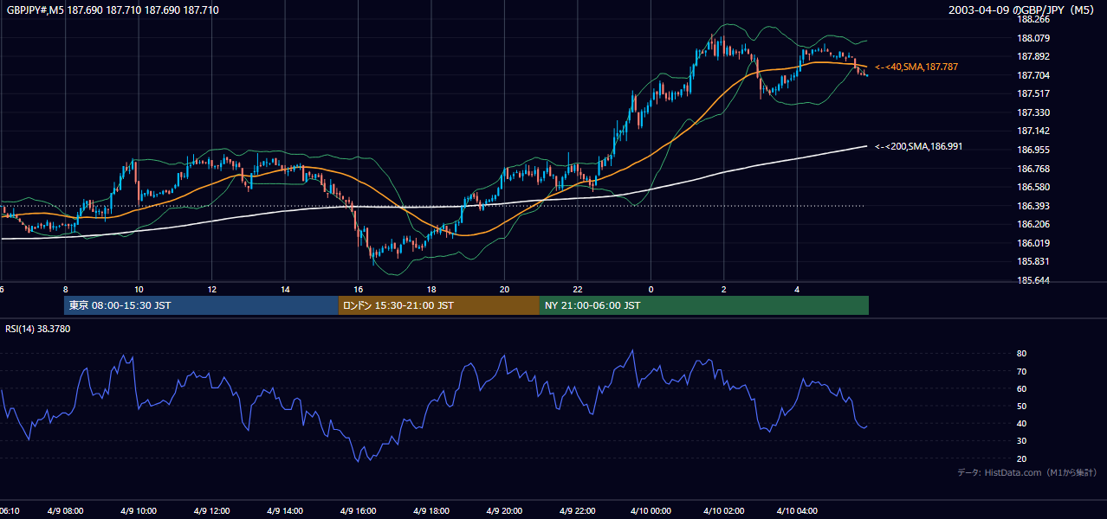Click the 4/9 20:00 date axis label

tap(505, 511)
